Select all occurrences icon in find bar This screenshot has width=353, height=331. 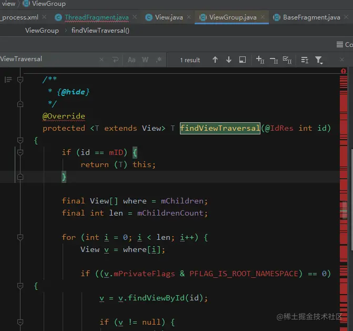[x=287, y=60]
